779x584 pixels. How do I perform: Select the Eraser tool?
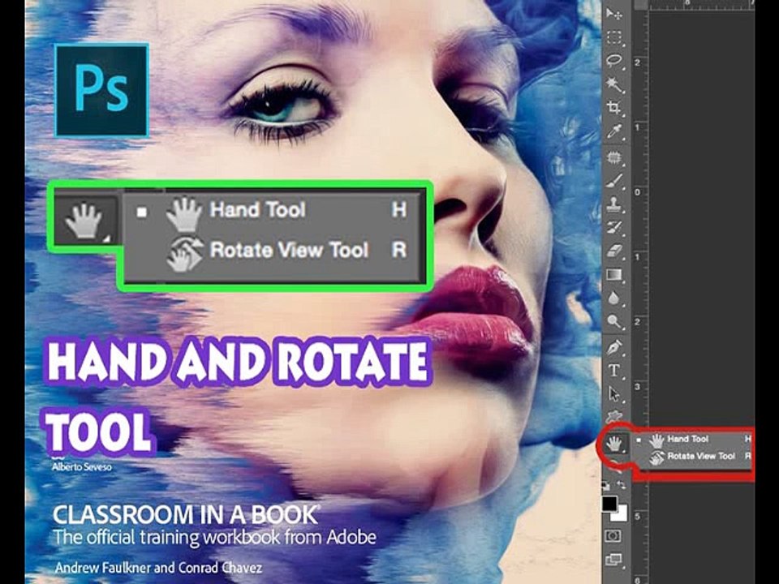614,251
